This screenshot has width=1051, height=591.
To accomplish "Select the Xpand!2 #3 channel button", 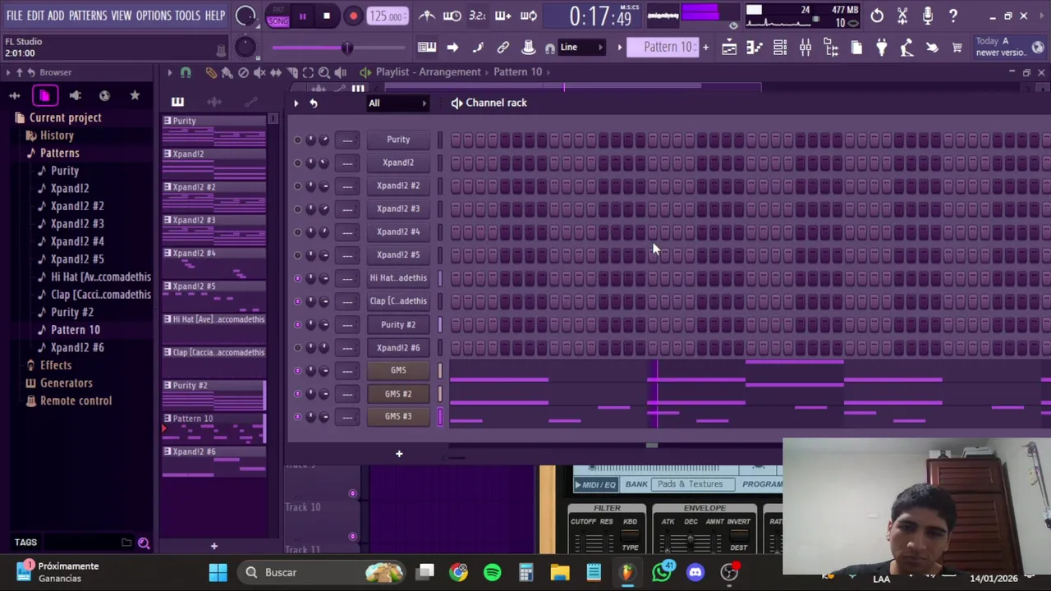I will point(398,208).
